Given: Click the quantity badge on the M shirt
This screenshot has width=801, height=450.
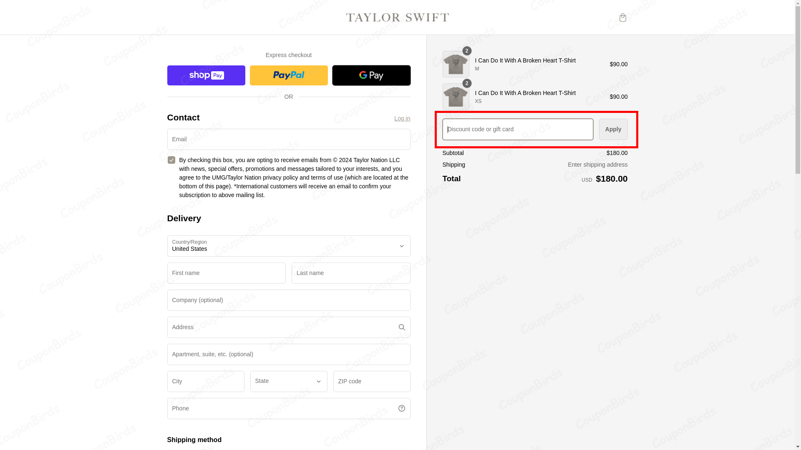Looking at the screenshot, I should click(x=466, y=51).
